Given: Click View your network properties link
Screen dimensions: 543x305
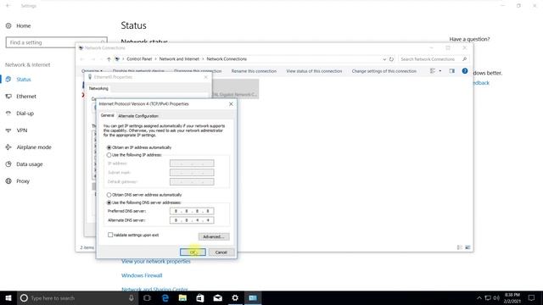Looking at the screenshot, I should [x=156, y=262].
